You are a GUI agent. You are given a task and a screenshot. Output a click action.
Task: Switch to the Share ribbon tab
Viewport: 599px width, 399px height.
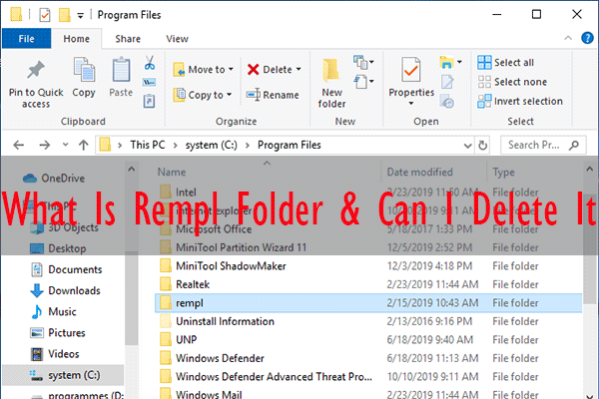point(127,39)
